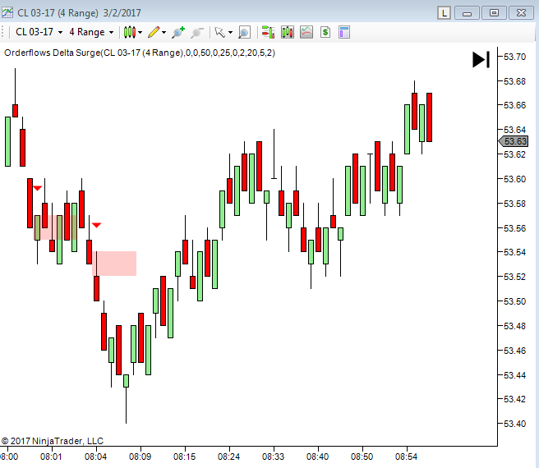Click the 08:15 time axis label
The height and width of the screenshot is (468, 539).
(x=185, y=457)
